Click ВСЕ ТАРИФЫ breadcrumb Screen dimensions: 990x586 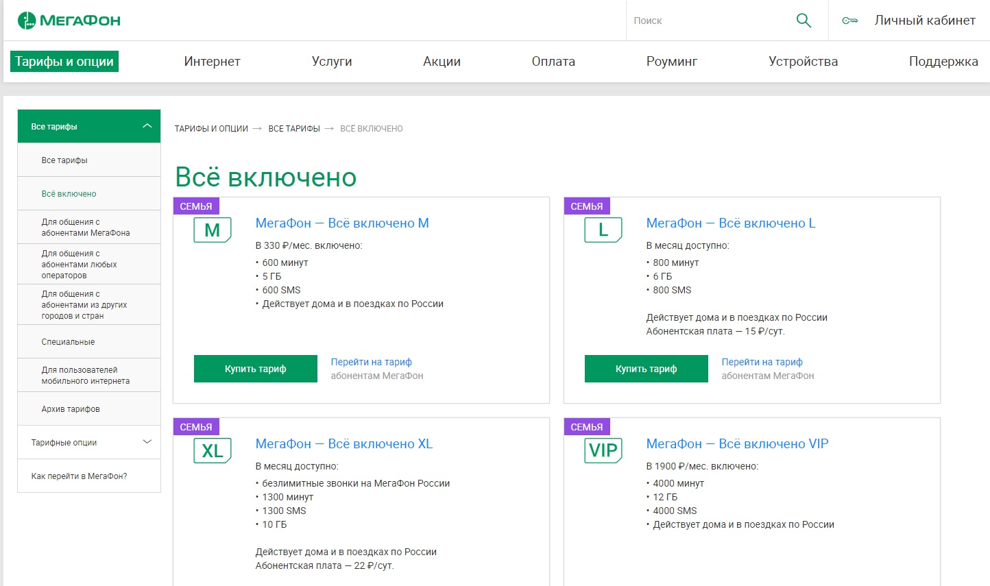coord(294,128)
